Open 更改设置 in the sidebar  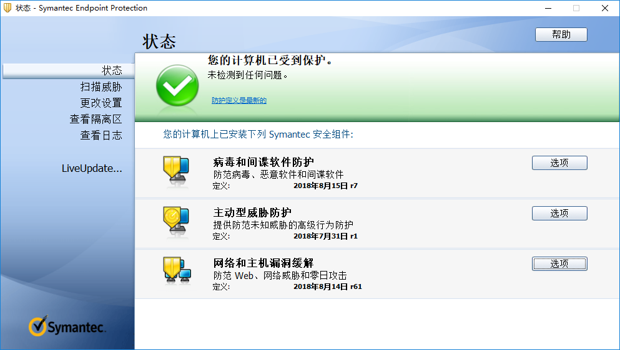coord(101,103)
